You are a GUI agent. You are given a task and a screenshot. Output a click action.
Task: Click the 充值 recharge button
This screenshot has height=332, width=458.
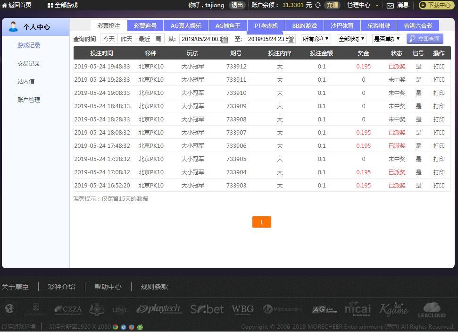(332, 5)
